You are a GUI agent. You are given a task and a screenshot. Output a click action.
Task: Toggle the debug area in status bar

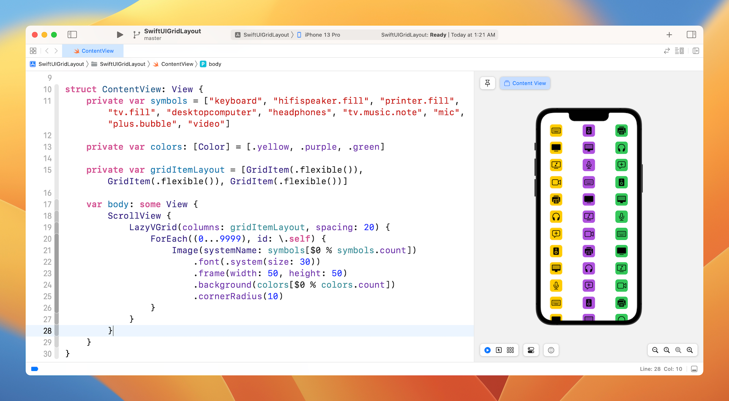click(x=694, y=369)
